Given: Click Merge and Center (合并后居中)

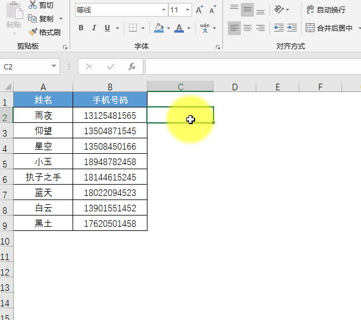Looking at the screenshot, I should click(329, 28).
